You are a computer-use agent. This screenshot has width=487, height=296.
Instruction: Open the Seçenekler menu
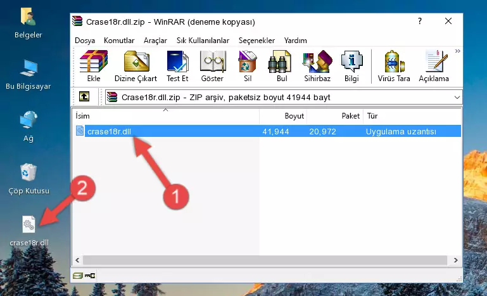256,41
